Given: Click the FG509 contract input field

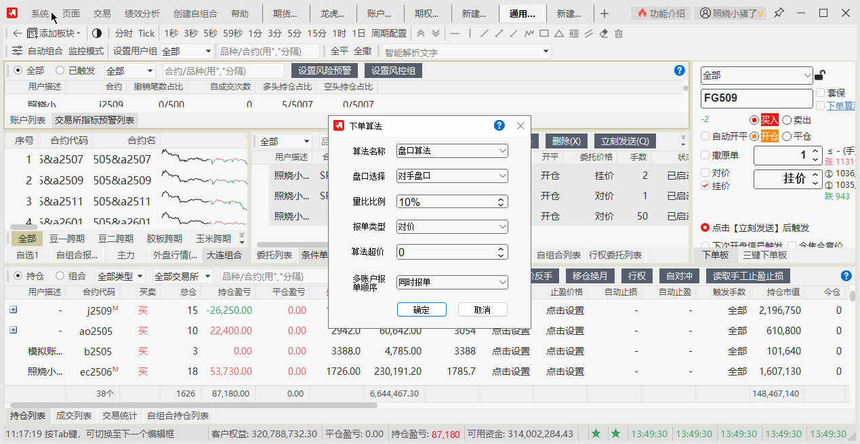Looking at the screenshot, I should [x=756, y=98].
